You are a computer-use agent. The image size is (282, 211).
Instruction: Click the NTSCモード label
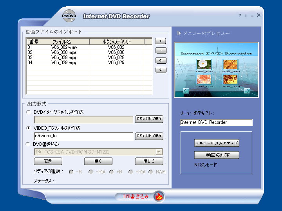[x=206, y=165]
